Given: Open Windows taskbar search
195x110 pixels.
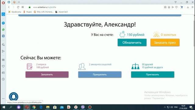Looking at the screenshot, I should [11, 107].
